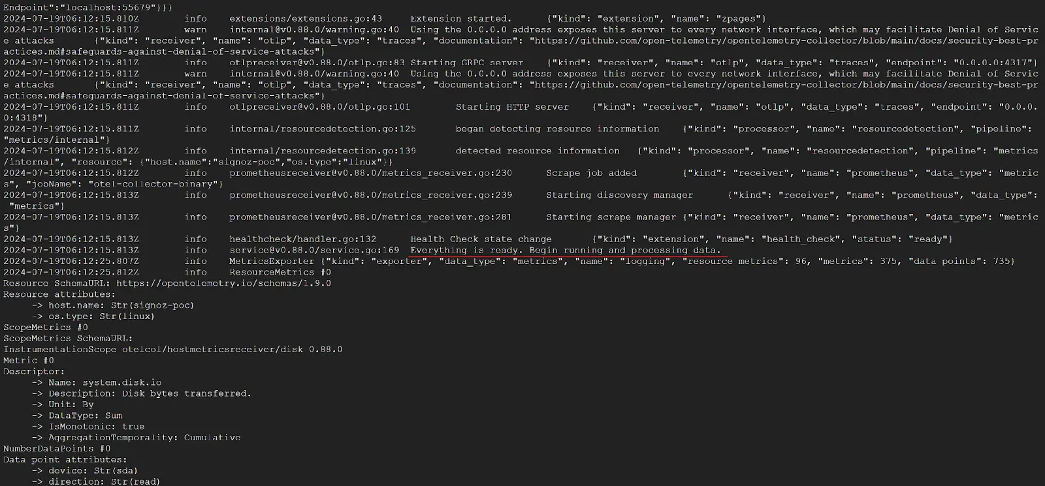Click the "ScopeMetrics #0" line
The width and height of the screenshot is (1045, 486).
pos(46,327)
